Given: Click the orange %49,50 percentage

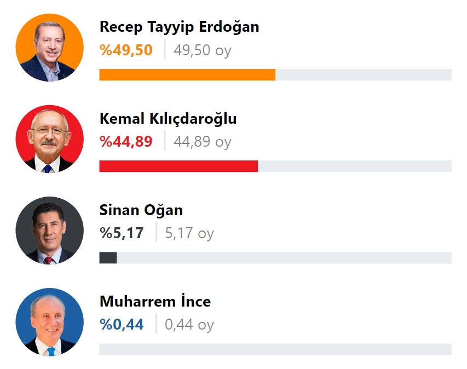Looking at the screenshot, I should (x=126, y=50).
